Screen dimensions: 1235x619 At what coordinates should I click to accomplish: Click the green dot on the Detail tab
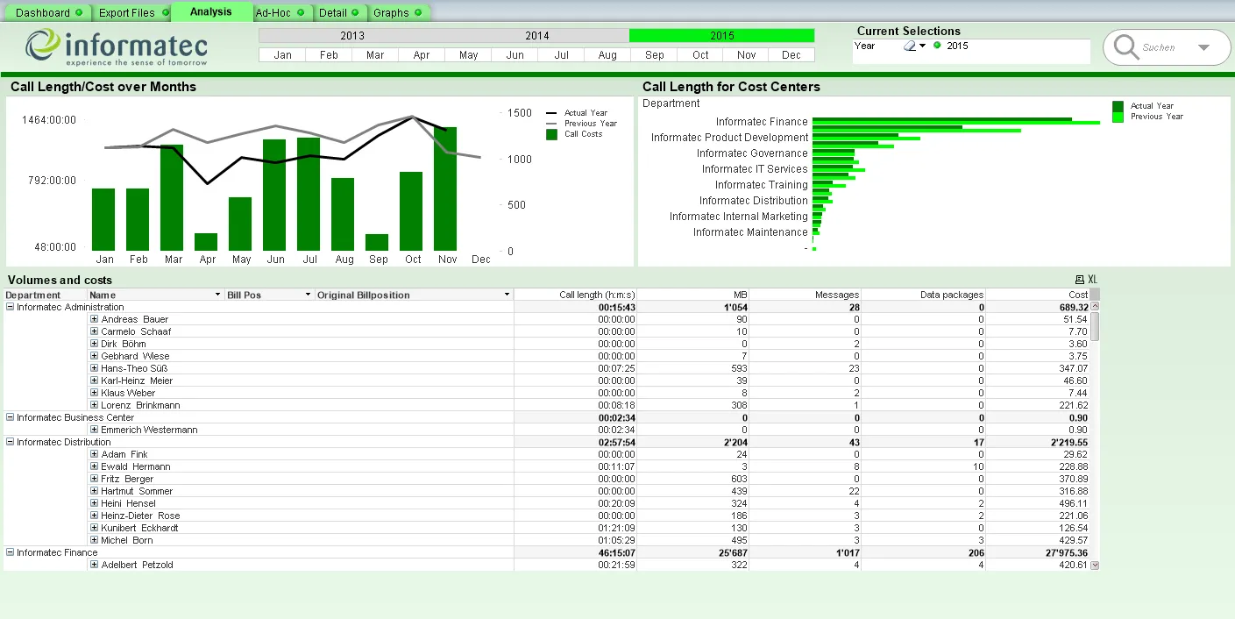coord(356,13)
